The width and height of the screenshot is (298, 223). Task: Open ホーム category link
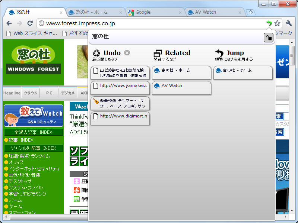pos(15,200)
